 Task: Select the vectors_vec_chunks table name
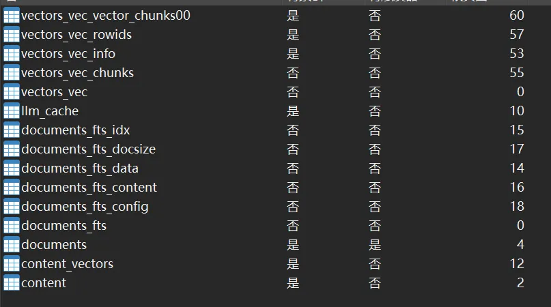pos(77,73)
